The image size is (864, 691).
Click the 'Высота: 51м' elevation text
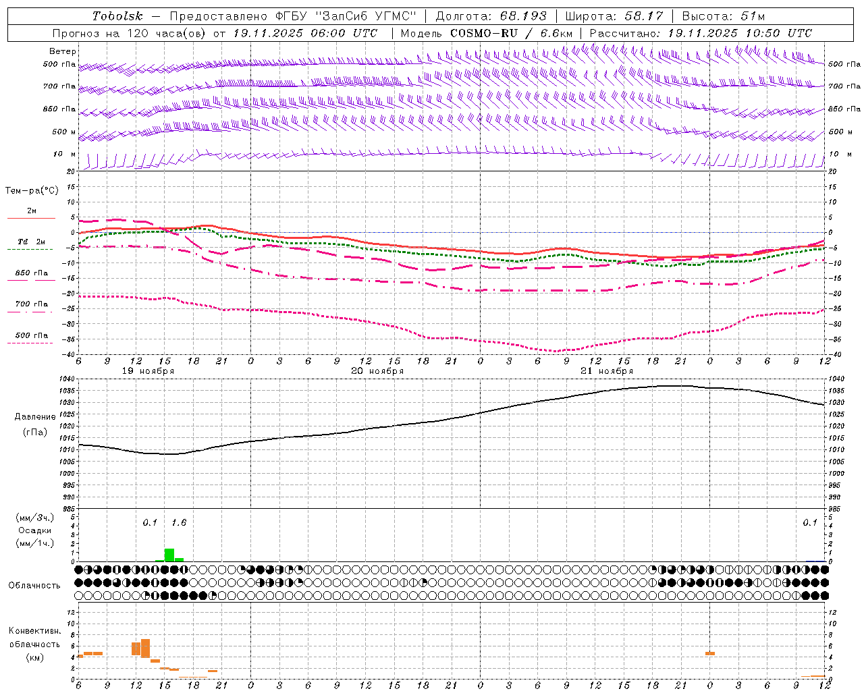[x=724, y=16]
